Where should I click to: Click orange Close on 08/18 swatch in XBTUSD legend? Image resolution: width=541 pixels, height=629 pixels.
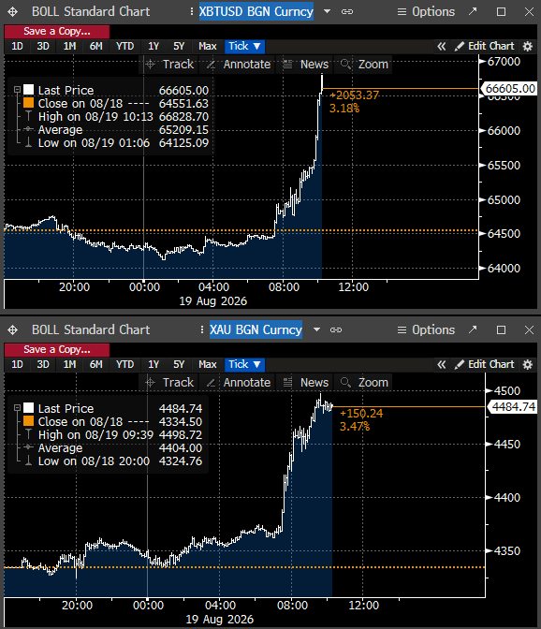pyautogui.click(x=28, y=103)
